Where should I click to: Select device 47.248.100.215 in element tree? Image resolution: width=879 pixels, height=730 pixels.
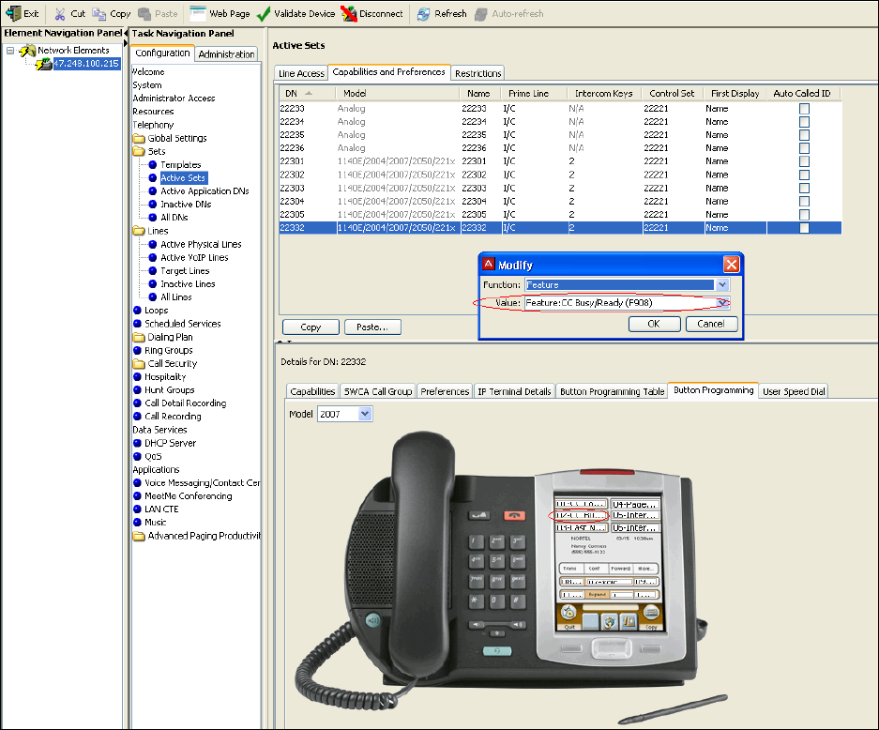[x=85, y=64]
